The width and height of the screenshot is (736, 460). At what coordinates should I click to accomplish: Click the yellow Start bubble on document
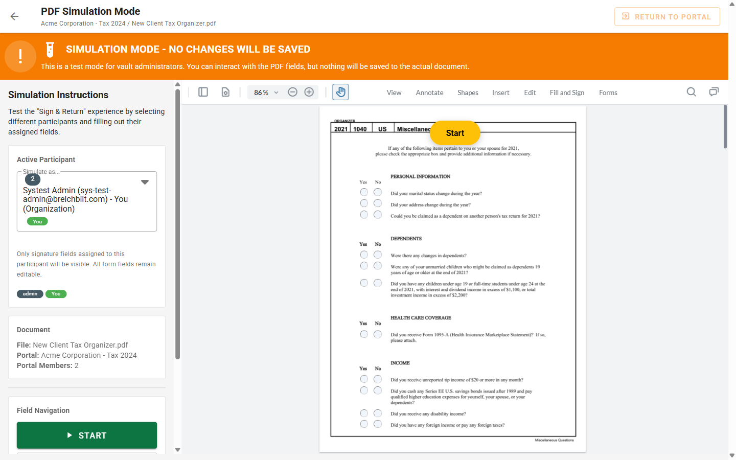[455, 133]
